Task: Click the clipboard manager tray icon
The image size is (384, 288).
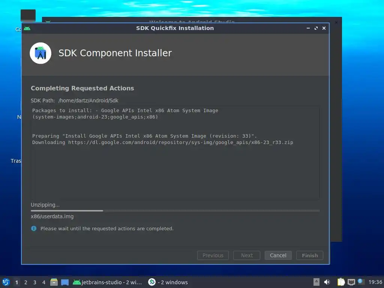Action: point(341,282)
